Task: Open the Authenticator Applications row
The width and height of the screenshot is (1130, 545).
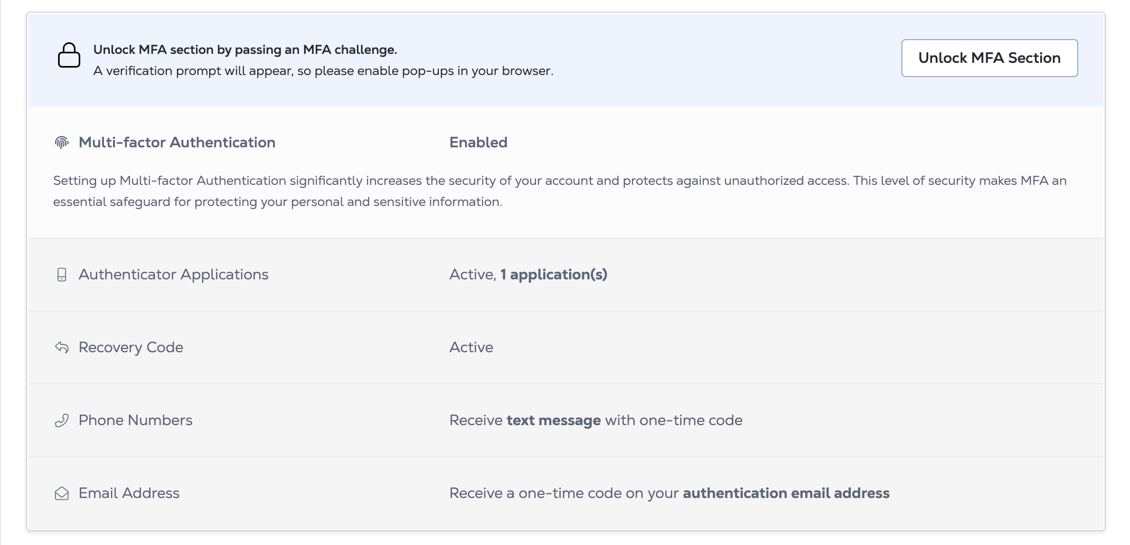Action: 566,275
